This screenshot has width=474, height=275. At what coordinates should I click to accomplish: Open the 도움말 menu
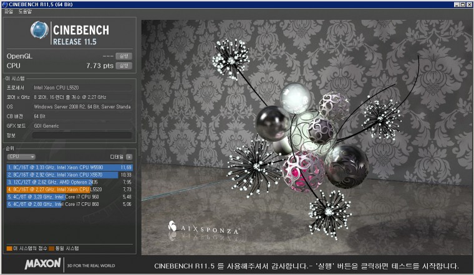click(25, 11)
